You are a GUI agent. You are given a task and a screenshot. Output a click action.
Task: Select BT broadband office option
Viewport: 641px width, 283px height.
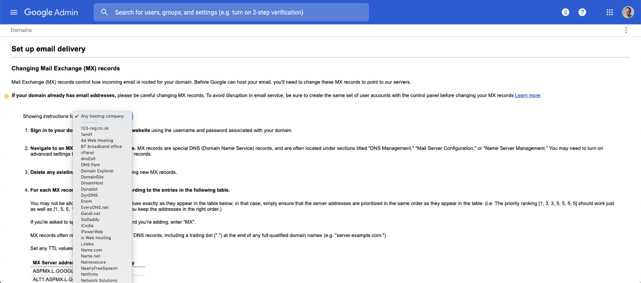[102, 147]
